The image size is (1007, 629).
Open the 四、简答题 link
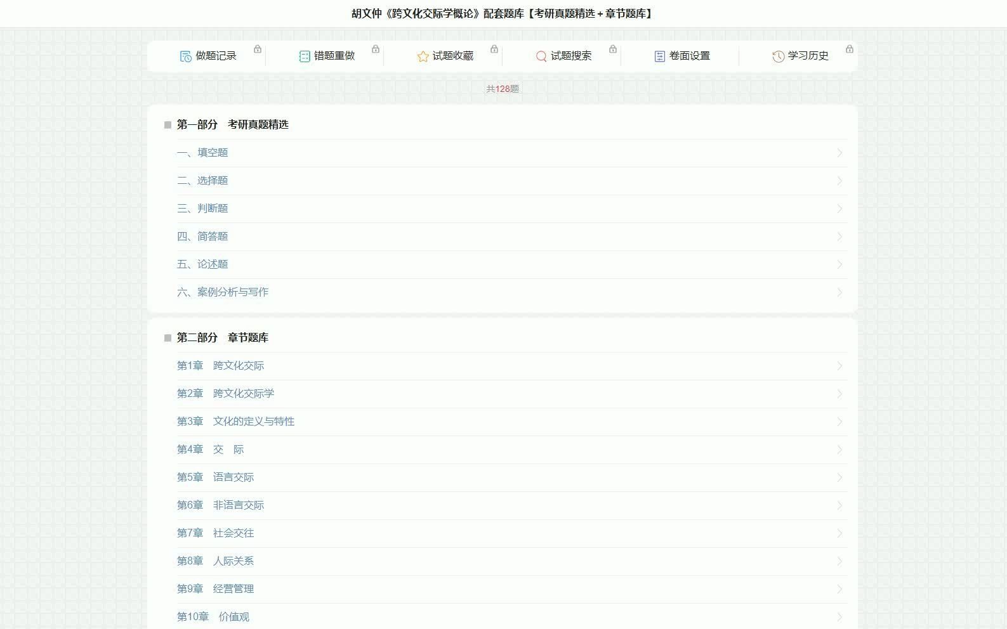point(202,237)
